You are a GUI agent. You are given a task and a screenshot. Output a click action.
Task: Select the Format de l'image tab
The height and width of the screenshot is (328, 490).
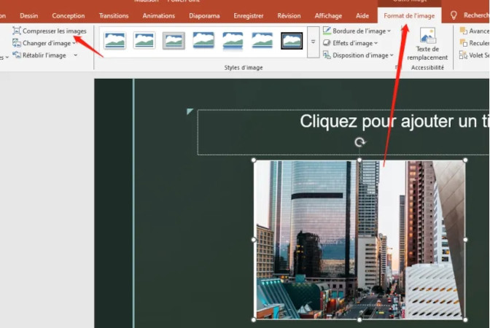[x=409, y=15]
